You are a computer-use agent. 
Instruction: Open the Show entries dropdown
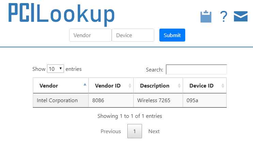tap(56, 69)
